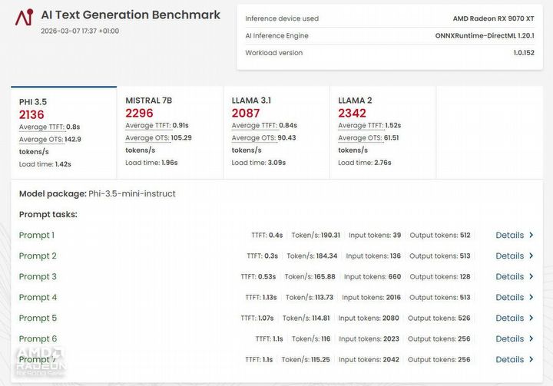This screenshot has width=553, height=386.
Task: Click the AMD Radeon watermark logo
Action: tap(41, 361)
